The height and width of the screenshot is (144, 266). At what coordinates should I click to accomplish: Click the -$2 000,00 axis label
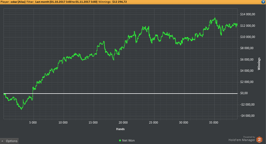pos(247,105)
